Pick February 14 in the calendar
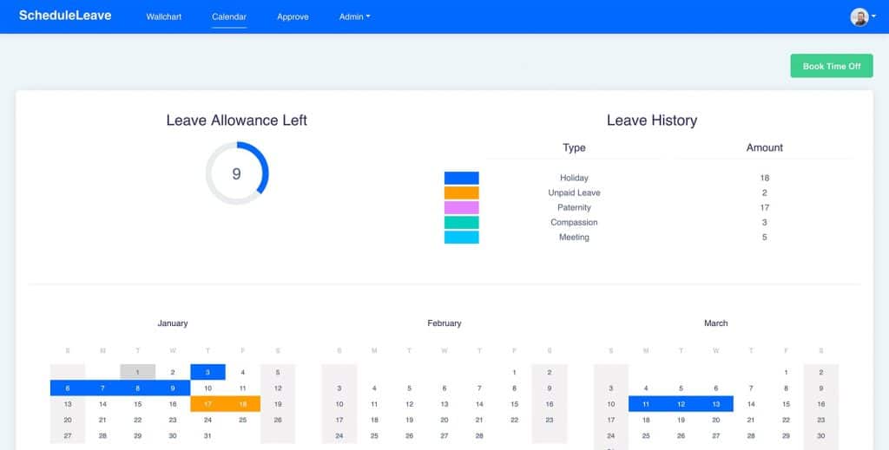 click(479, 404)
